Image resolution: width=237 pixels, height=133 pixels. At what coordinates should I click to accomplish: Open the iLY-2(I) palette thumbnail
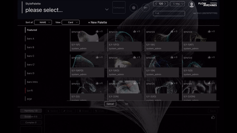pos(87,87)
